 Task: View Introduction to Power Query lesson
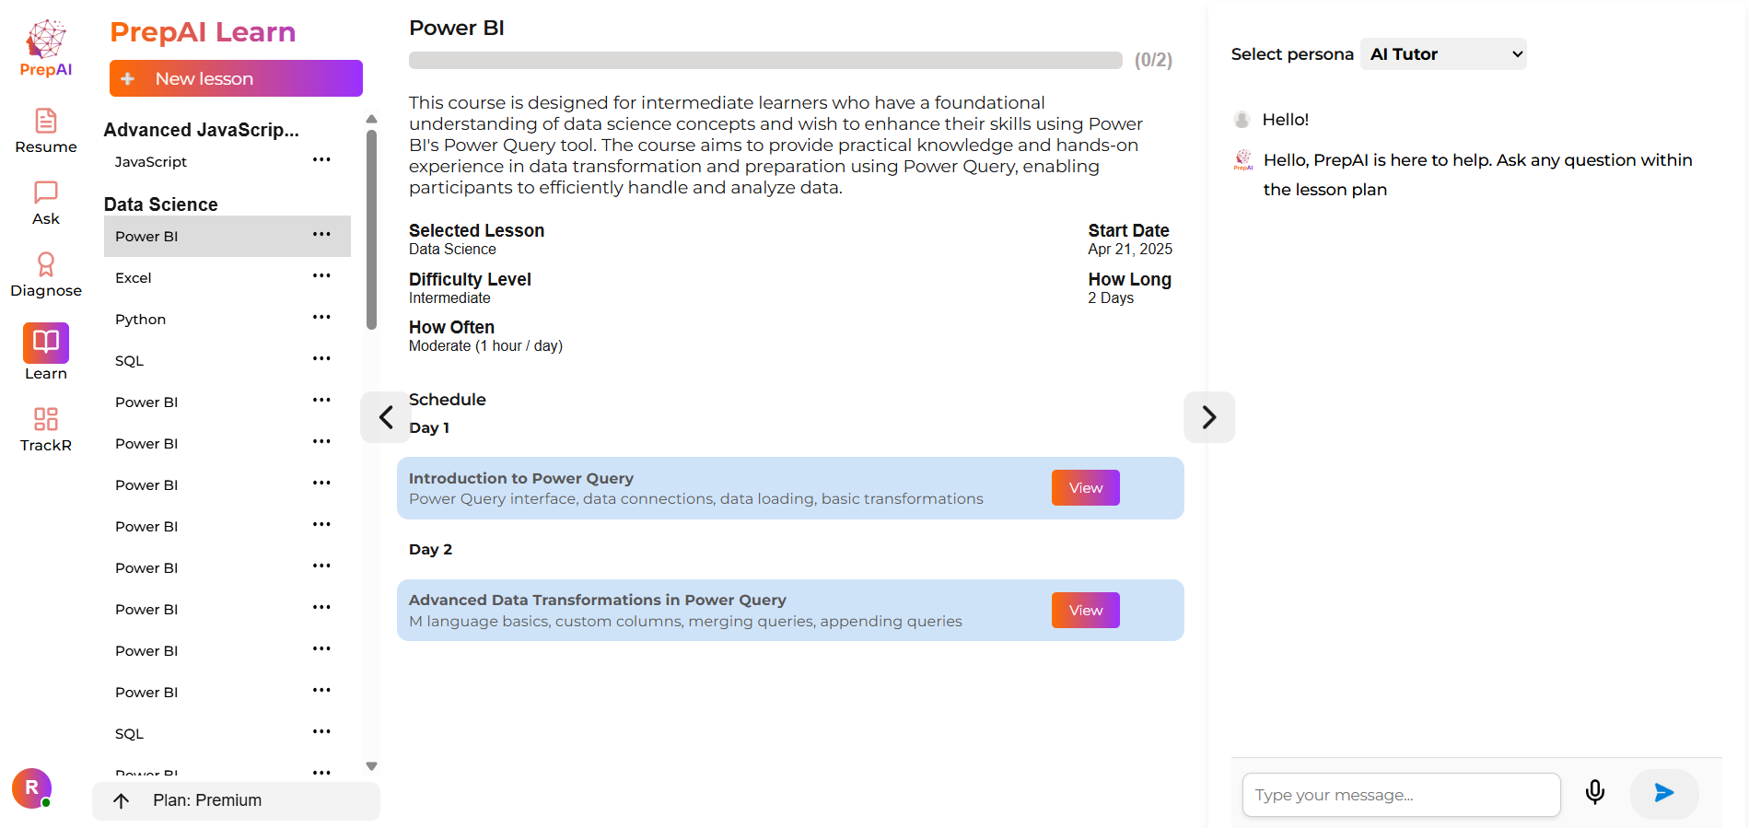1085,488
